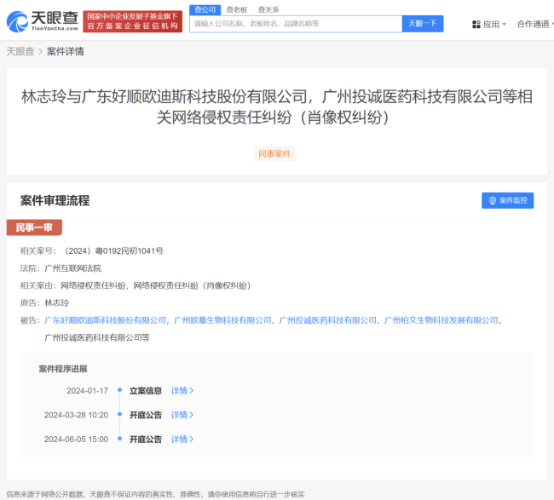This screenshot has width=554, height=500.
Task: Click the 应用 grid icon
Action: [476, 25]
